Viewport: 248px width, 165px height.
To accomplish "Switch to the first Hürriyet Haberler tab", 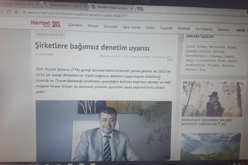I will [x=19, y=4].
